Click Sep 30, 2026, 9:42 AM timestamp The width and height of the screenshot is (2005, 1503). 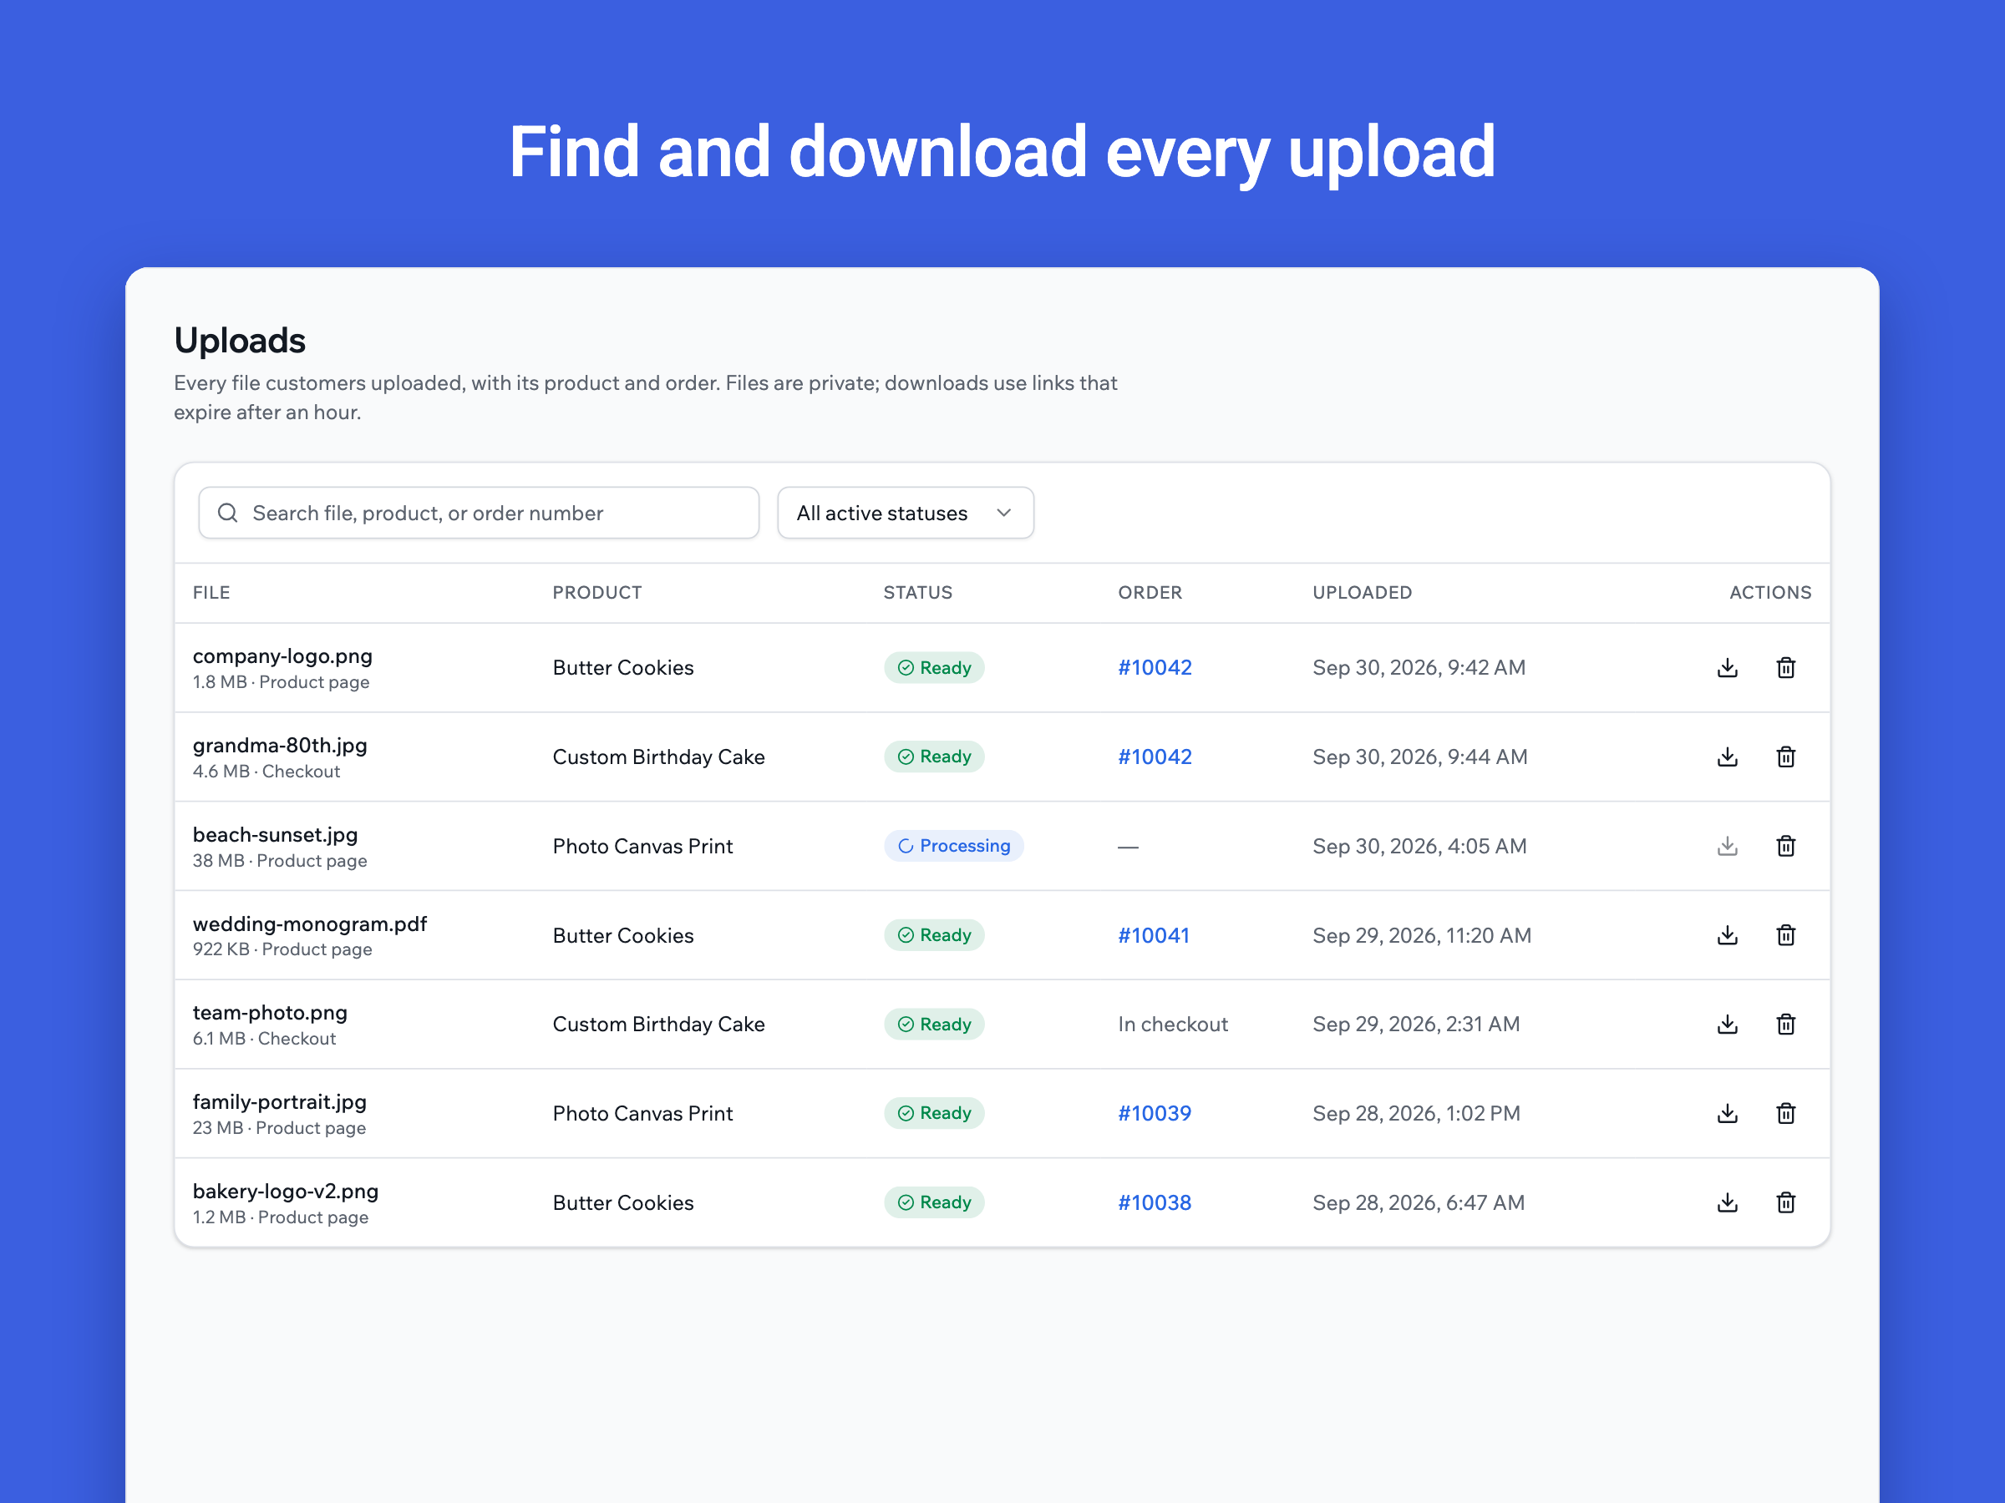[1419, 668]
